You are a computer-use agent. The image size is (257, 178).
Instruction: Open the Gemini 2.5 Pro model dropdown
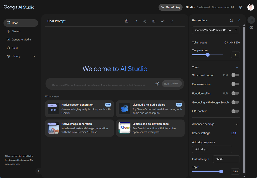point(216,30)
